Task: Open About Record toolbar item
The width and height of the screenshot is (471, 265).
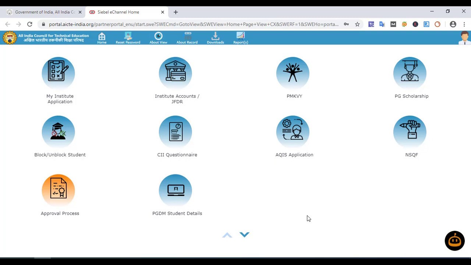Action: pos(187,38)
